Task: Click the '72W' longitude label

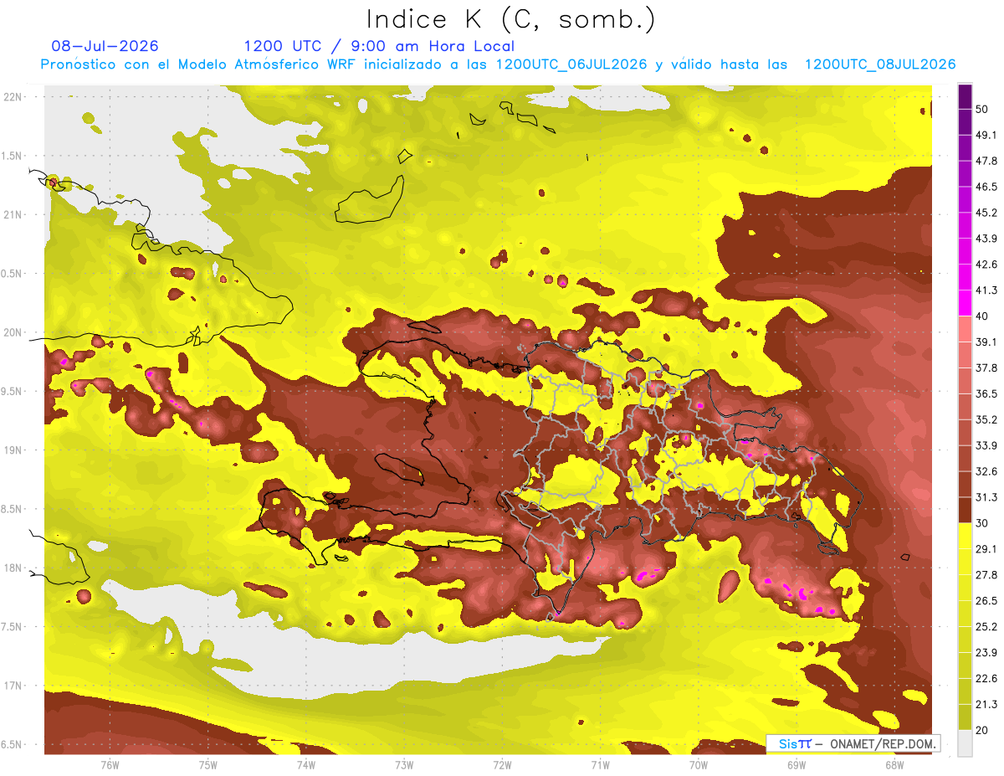Action: (x=502, y=764)
